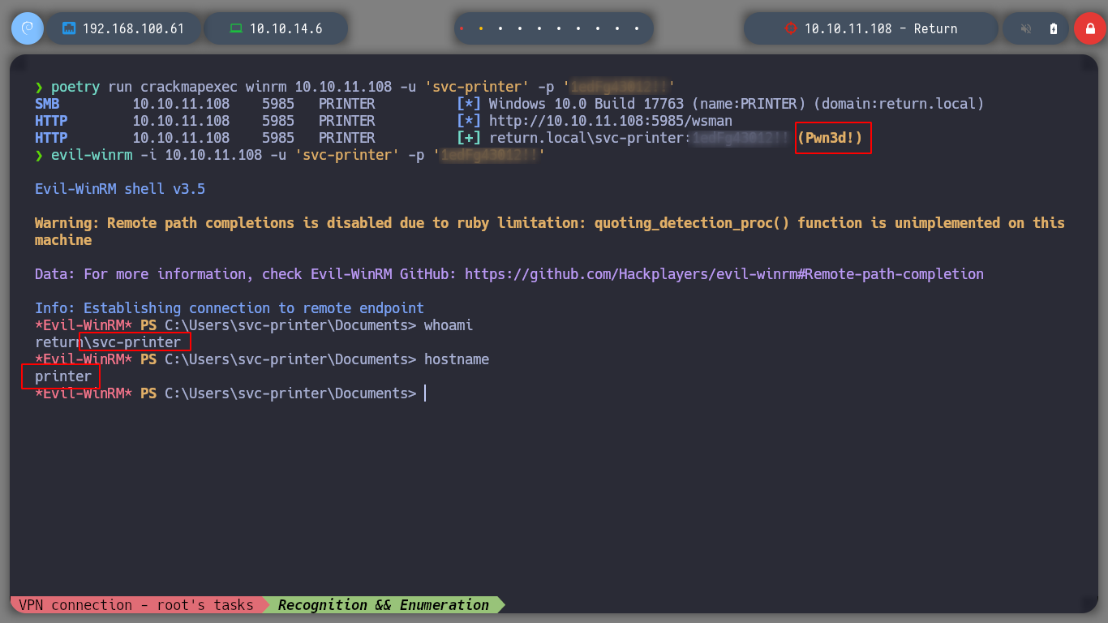Place cursor at the last Evil-WinRM prompt
Viewport: 1108px width, 623px height.
click(425, 393)
